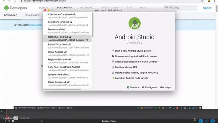
Task: Open the Docs nav item
Action: 129,8
